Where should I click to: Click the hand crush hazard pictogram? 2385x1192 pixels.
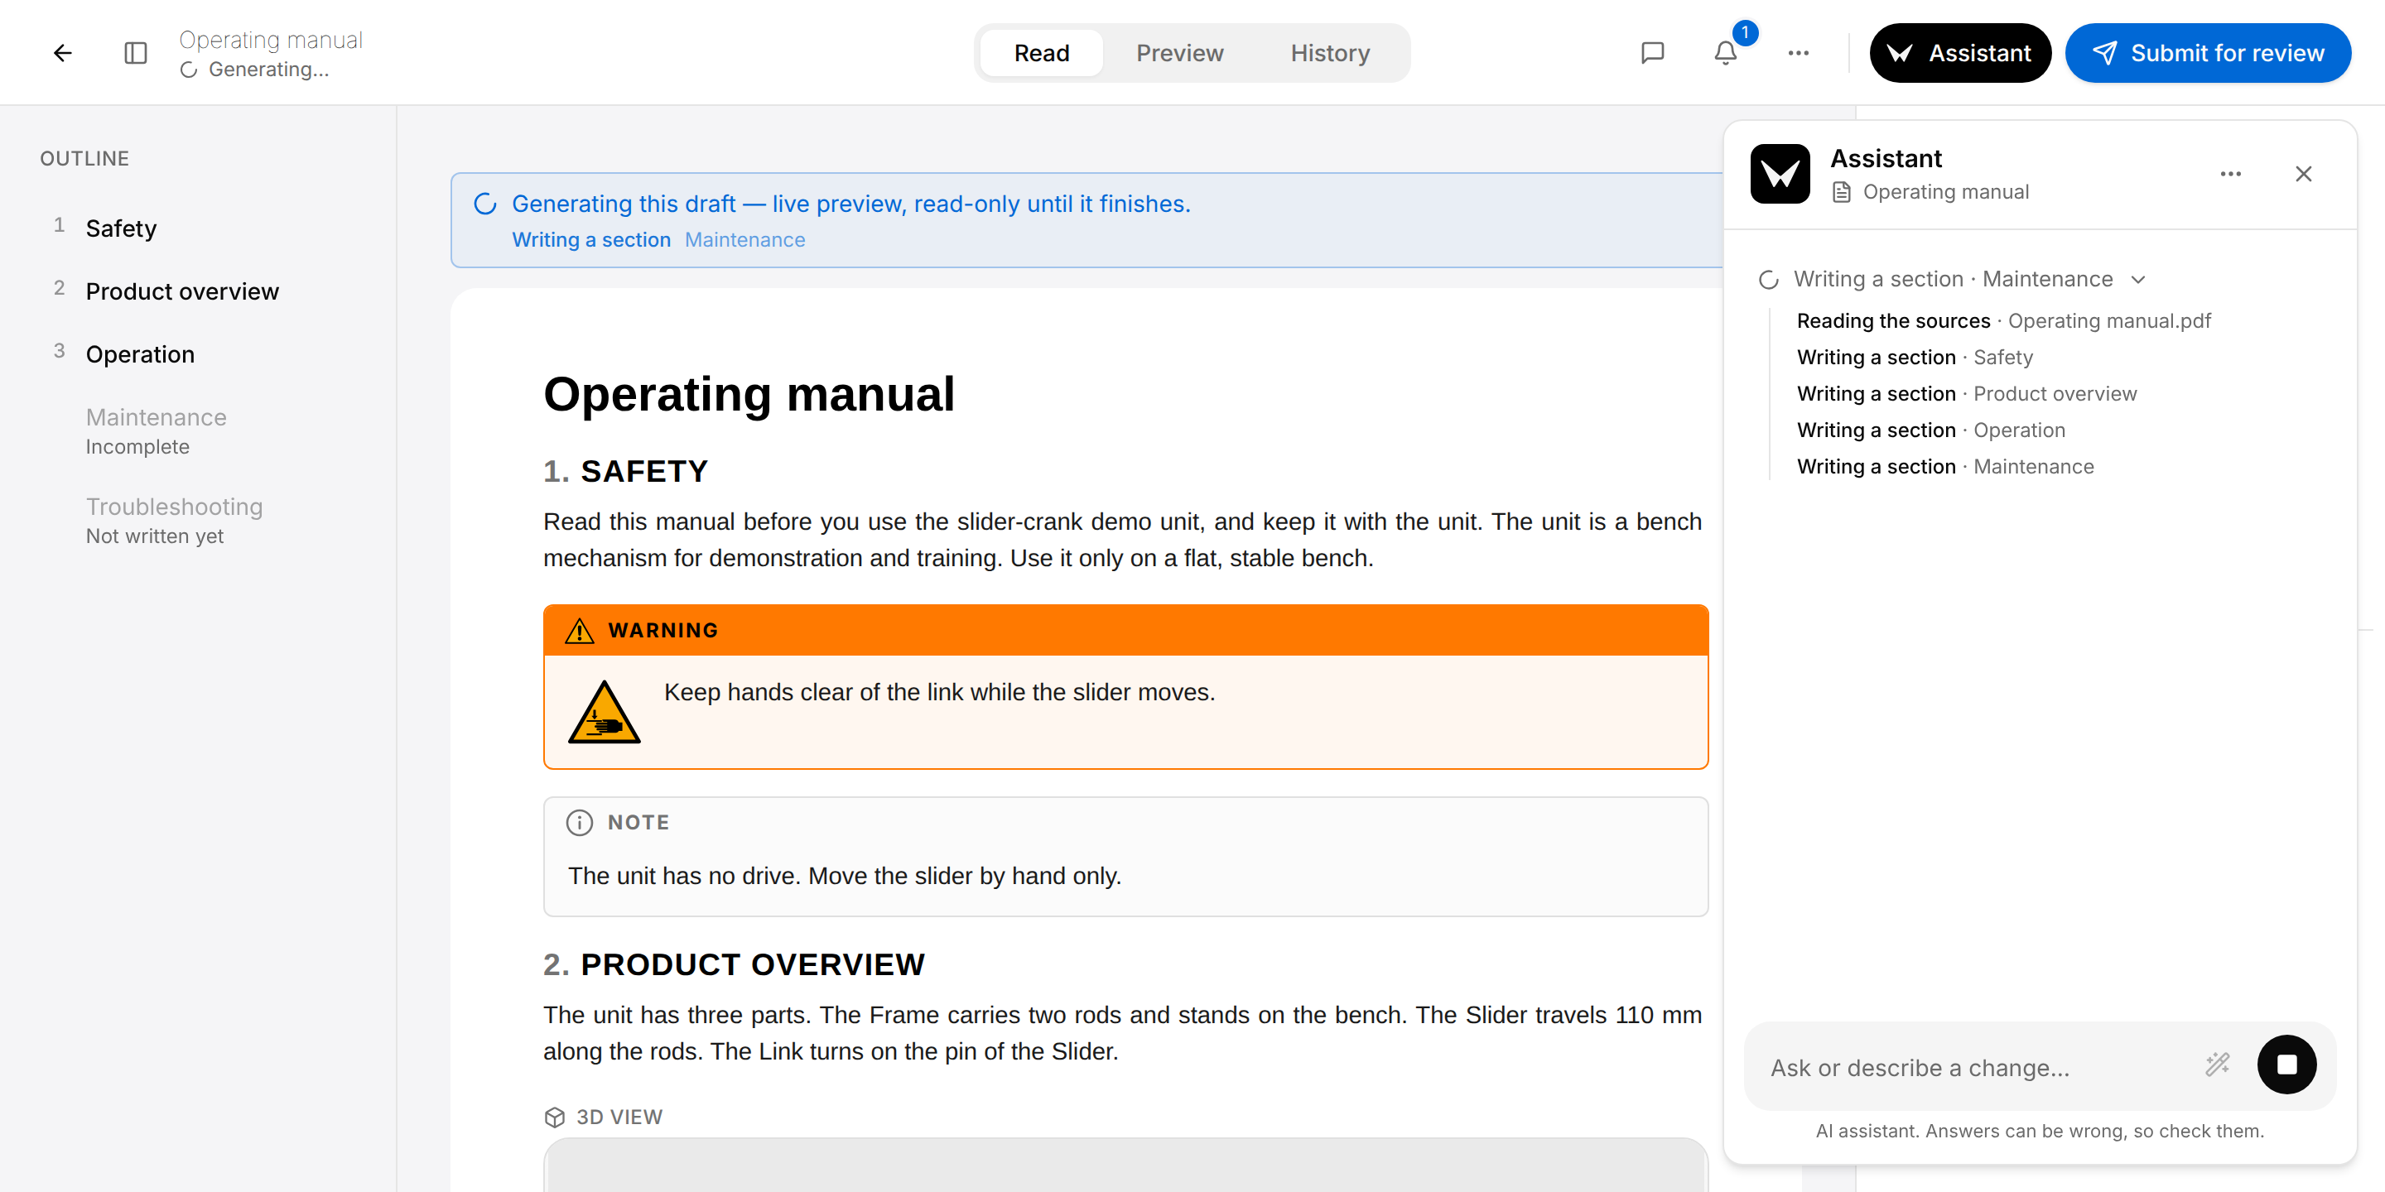point(604,713)
